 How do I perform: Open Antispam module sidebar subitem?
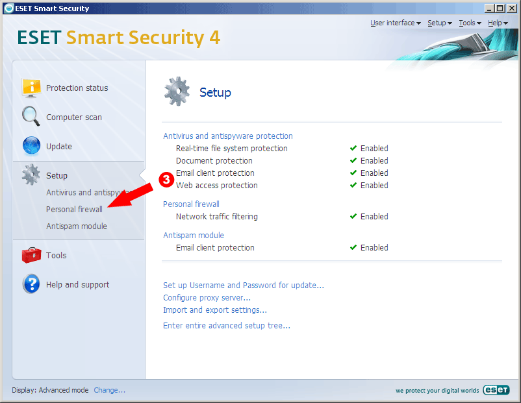tap(77, 226)
